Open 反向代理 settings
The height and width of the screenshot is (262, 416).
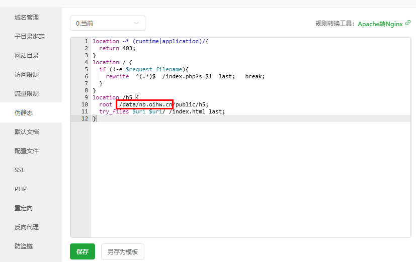pos(27,227)
